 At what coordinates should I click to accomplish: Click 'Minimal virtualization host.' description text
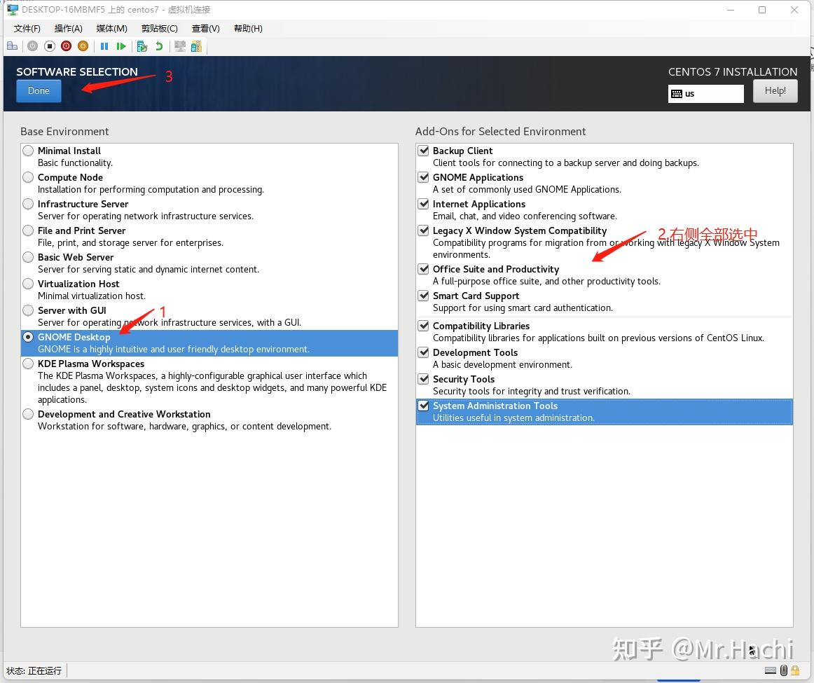click(x=92, y=296)
